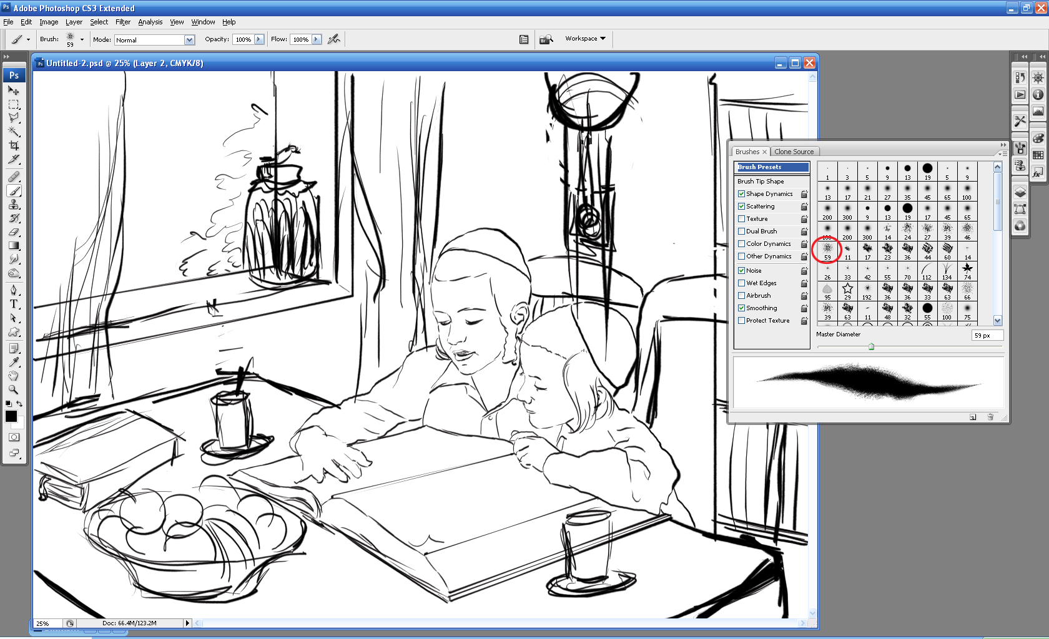Select the Horizontal Type tool
Screen dimensions: 1049x639
[x=13, y=304]
